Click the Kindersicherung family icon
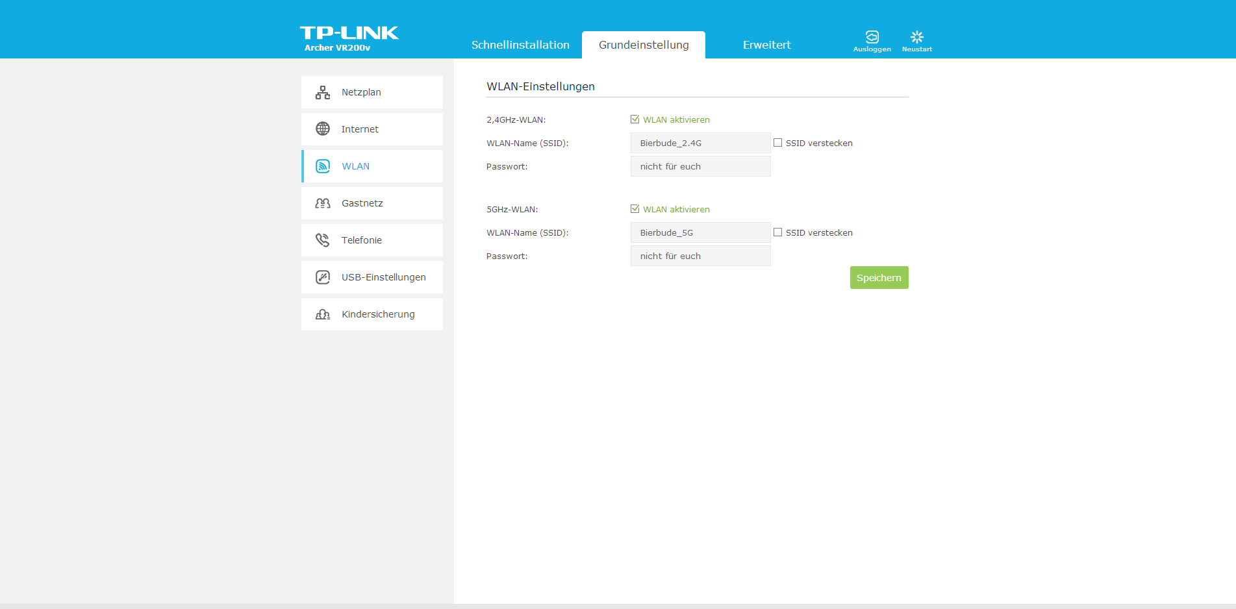 323,314
